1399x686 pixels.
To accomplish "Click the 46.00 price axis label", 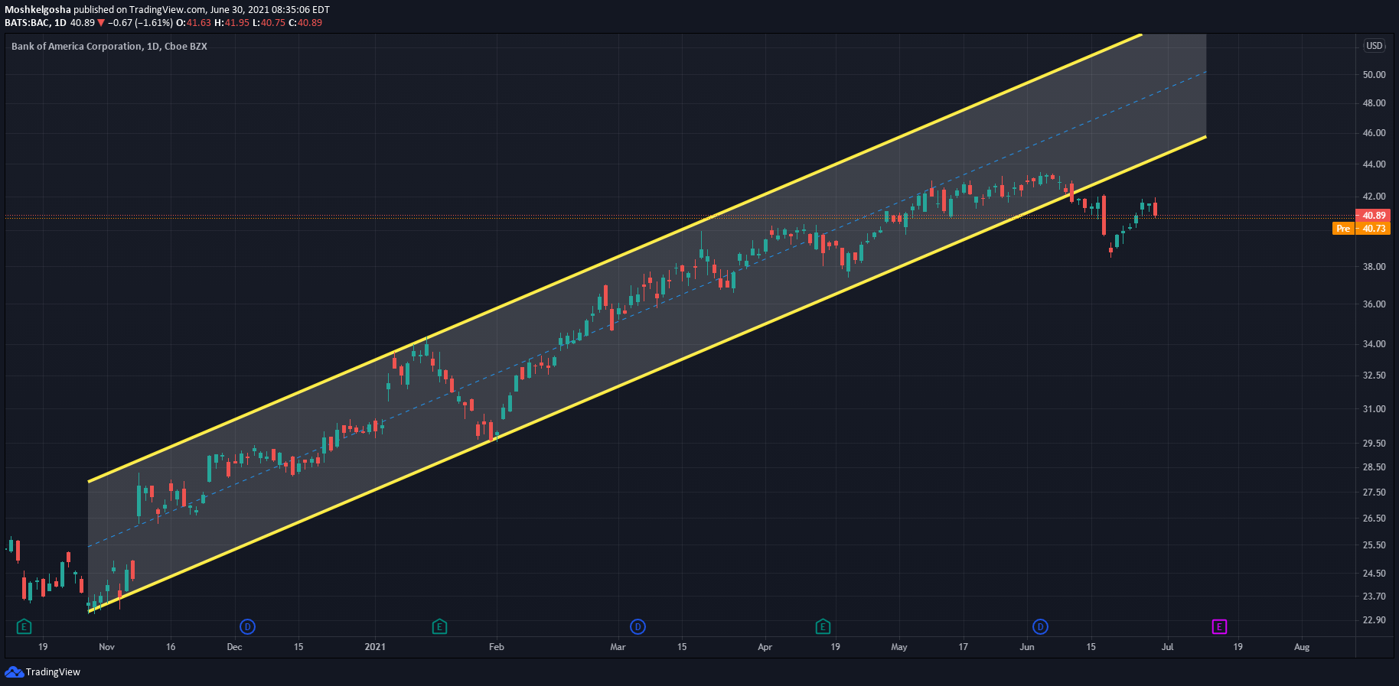I will (1374, 133).
